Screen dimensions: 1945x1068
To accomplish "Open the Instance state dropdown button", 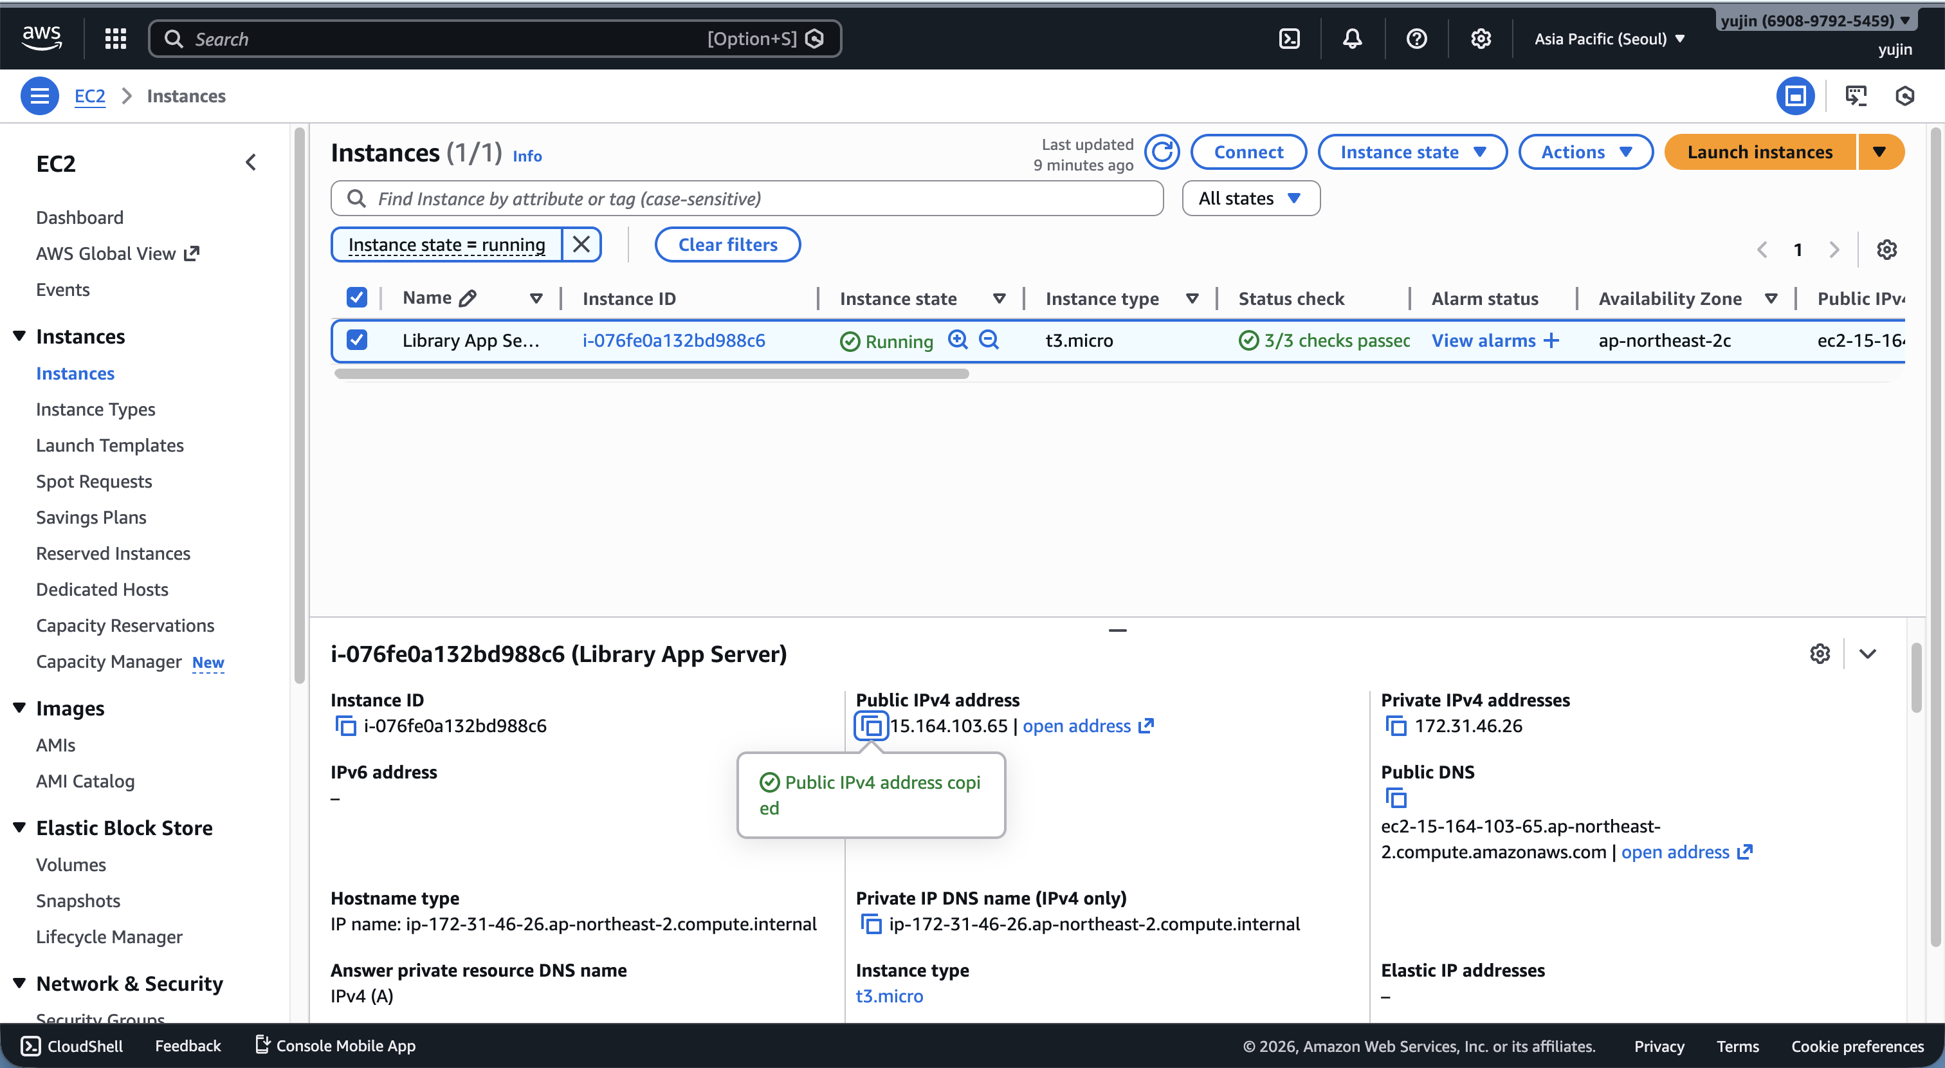I will (1412, 152).
